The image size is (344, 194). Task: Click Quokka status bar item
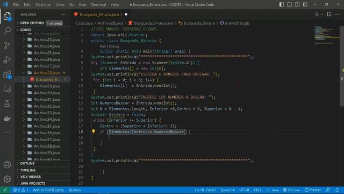[74, 190]
